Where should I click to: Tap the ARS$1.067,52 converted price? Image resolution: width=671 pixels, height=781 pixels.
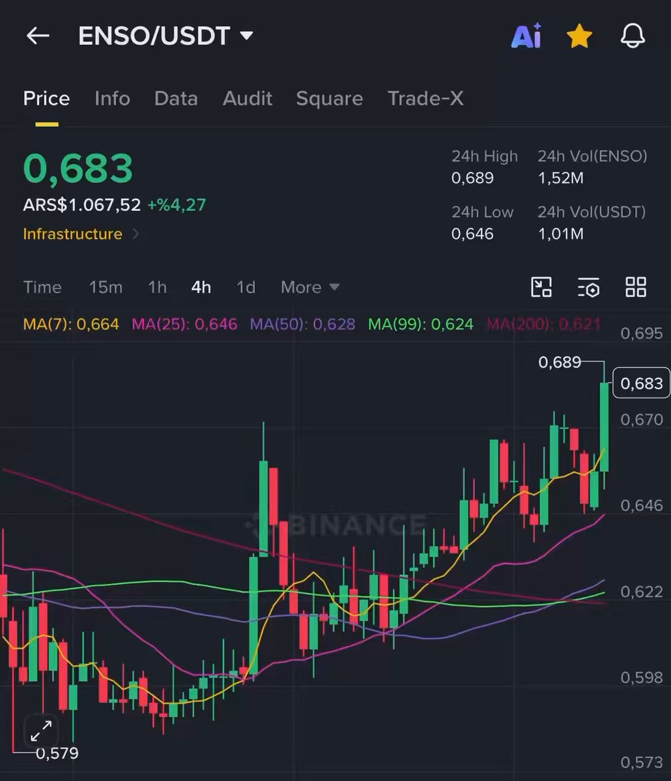pyautogui.click(x=82, y=205)
